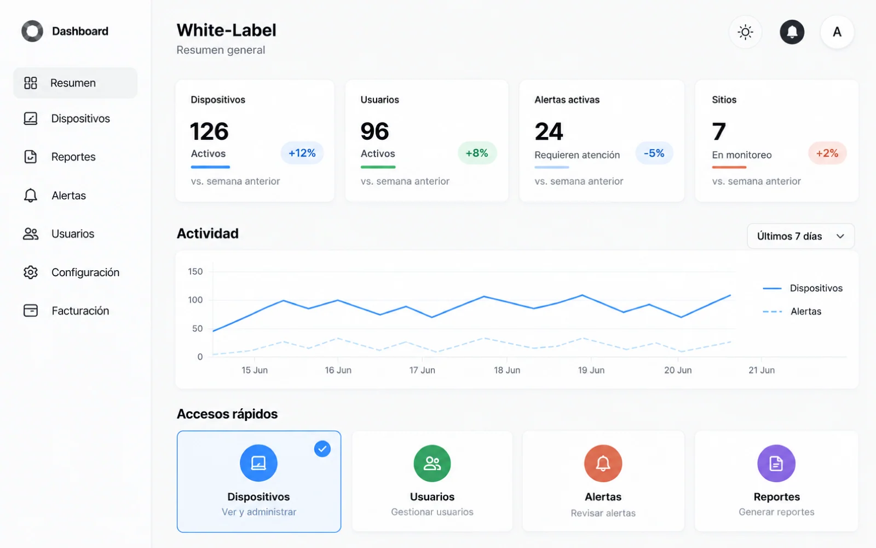Open the Últimos 7 días dropdown

(x=800, y=236)
